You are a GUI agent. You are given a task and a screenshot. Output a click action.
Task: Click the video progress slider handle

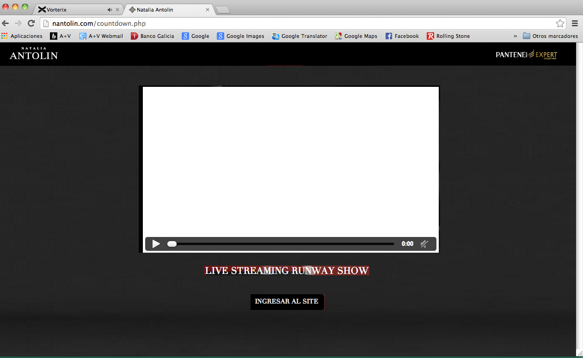pyautogui.click(x=172, y=244)
